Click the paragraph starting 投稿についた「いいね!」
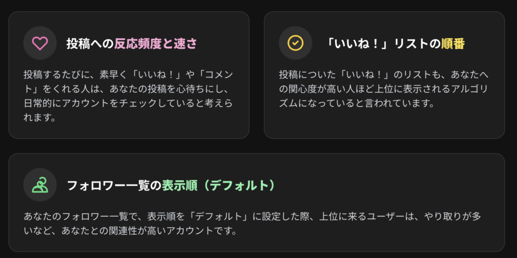517x258 pixels. click(384, 89)
